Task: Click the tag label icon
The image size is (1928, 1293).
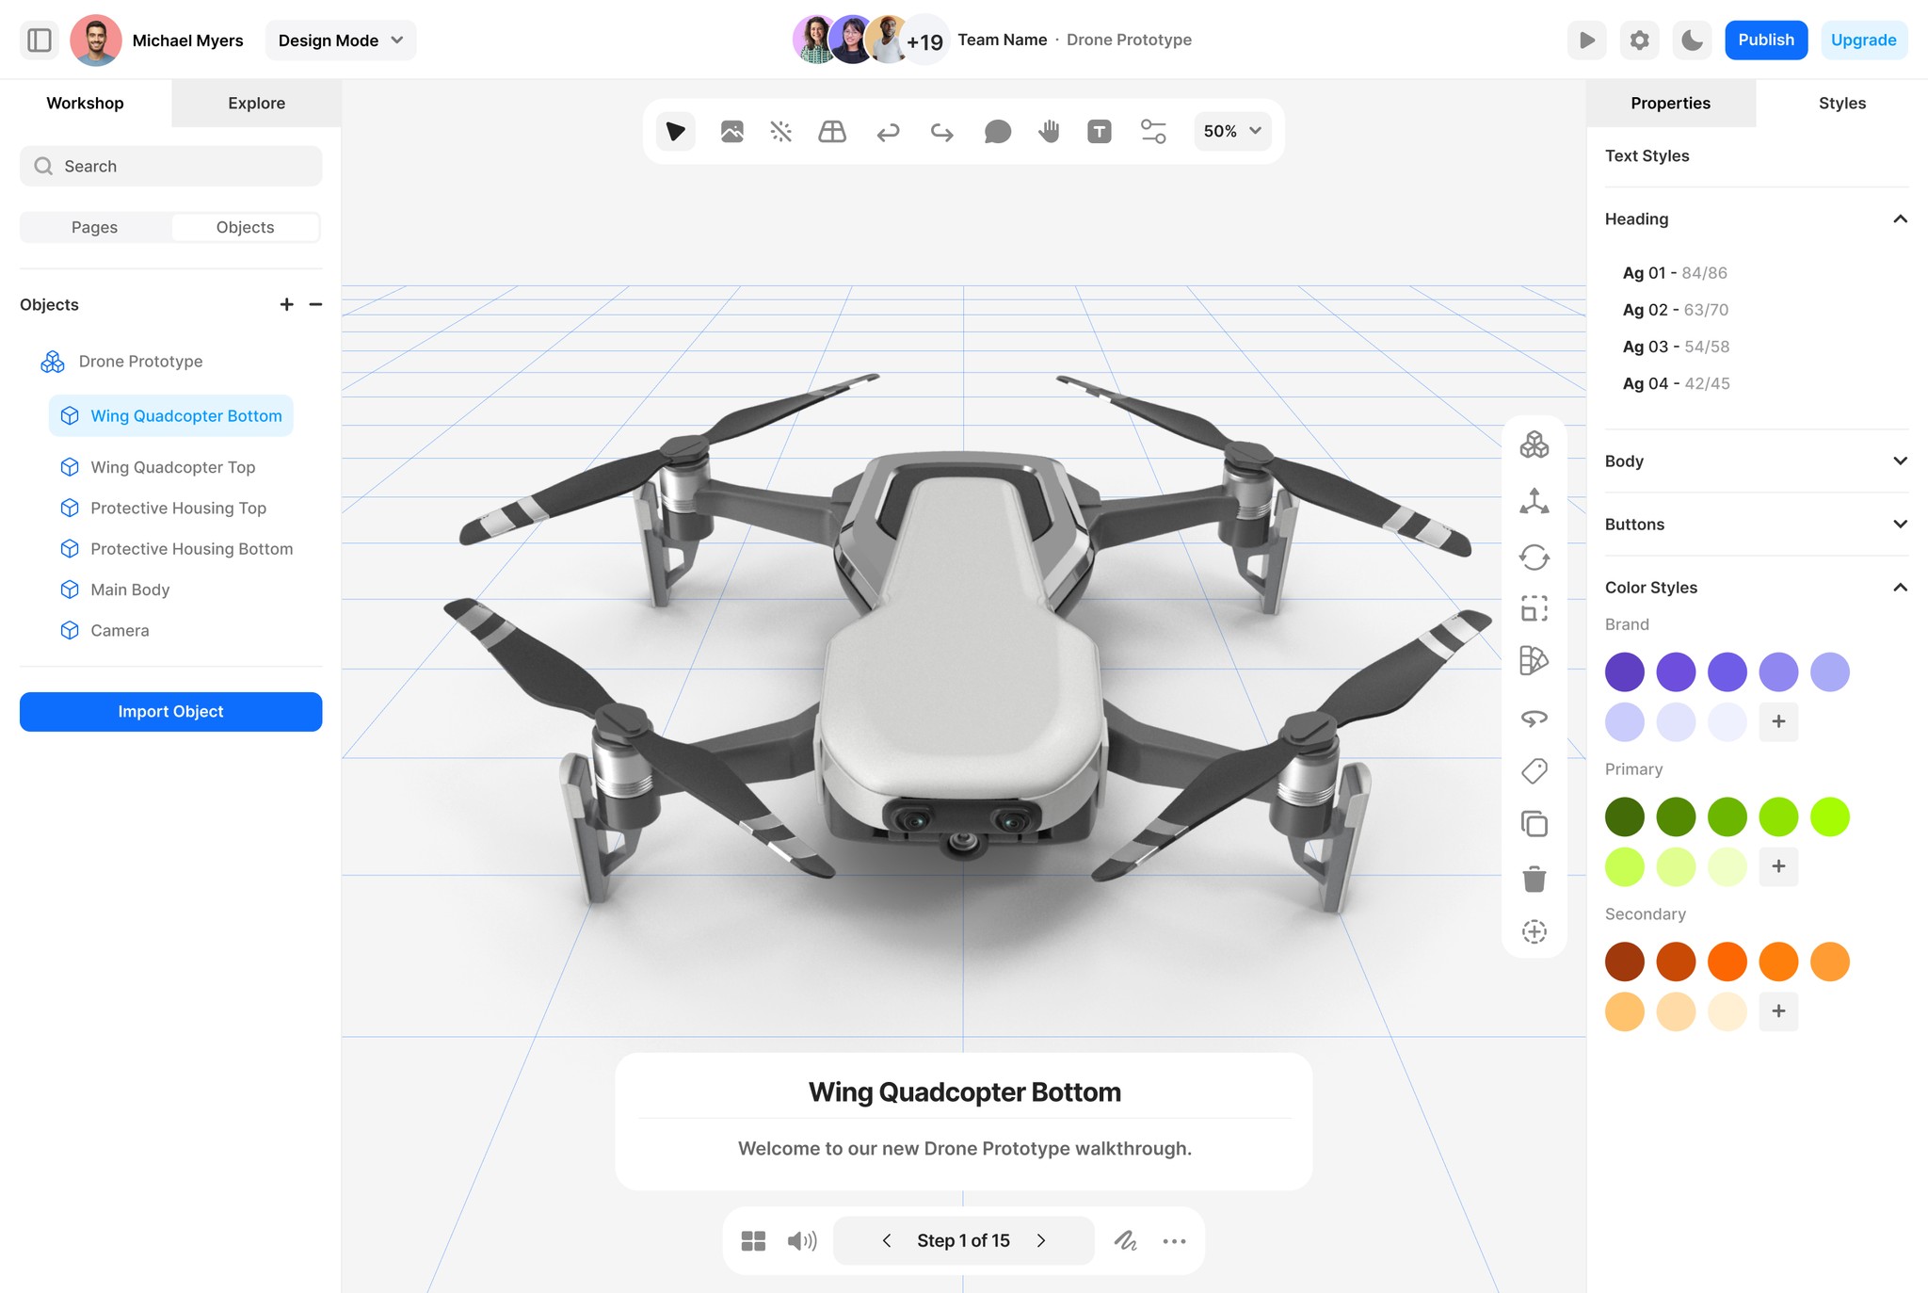Action: 1534,771
